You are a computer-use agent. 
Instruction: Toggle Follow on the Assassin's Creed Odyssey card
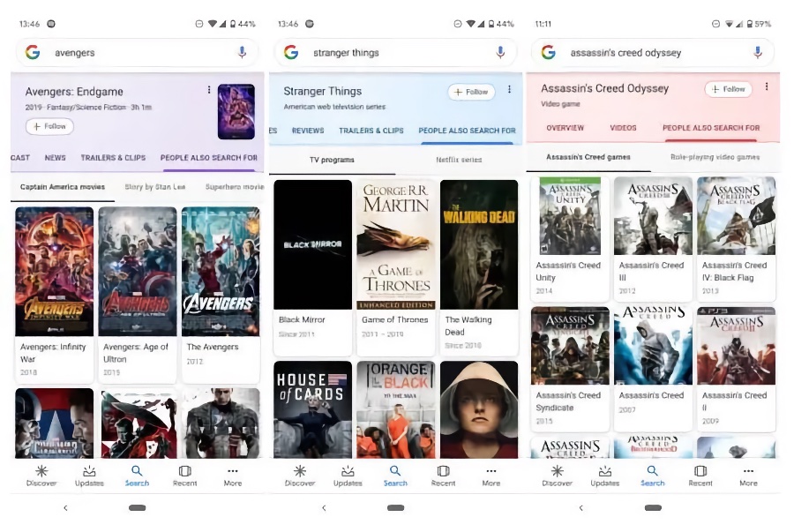[x=728, y=89]
